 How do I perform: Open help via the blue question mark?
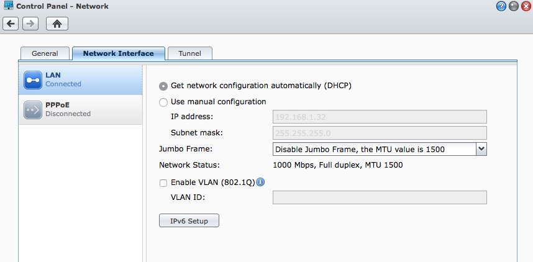501,6
